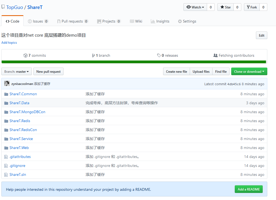Click the folder icon for ShareT.Redis
276x200 pixels.
tap(6, 121)
